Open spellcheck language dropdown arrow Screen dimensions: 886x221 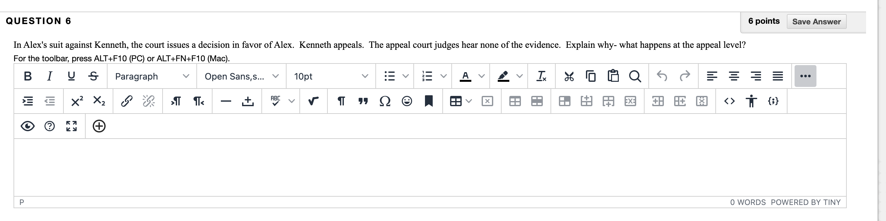pyautogui.click(x=292, y=101)
